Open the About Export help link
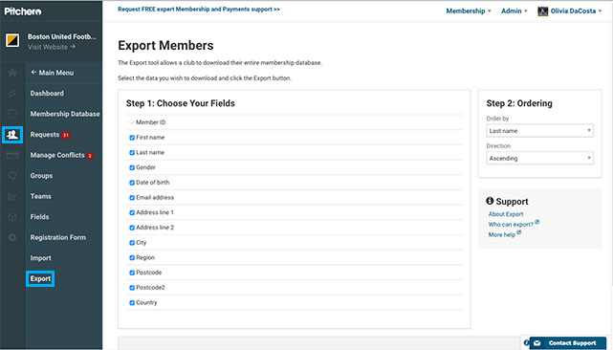The height and width of the screenshot is (350, 613). click(x=506, y=214)
